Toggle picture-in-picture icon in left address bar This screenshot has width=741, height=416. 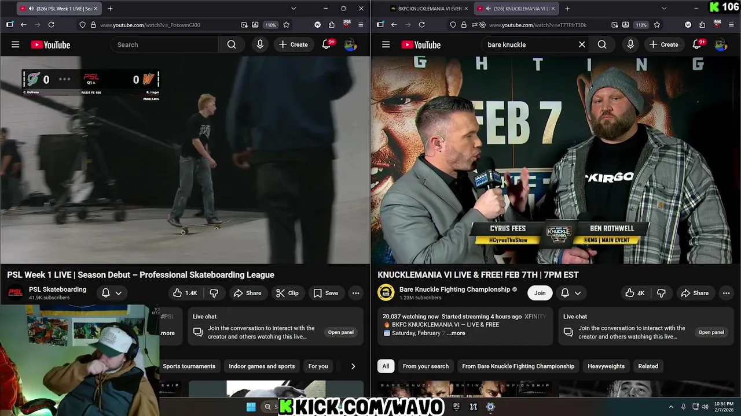point(244,25)
